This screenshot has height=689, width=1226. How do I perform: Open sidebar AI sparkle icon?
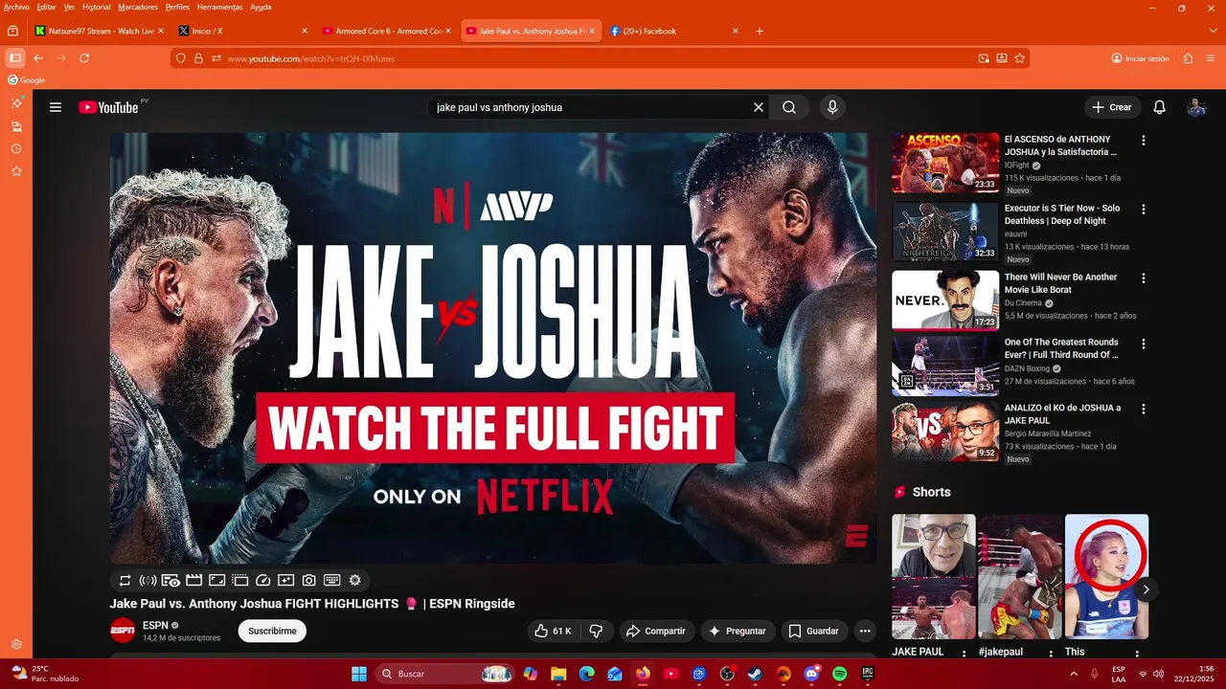pos(16,102)
